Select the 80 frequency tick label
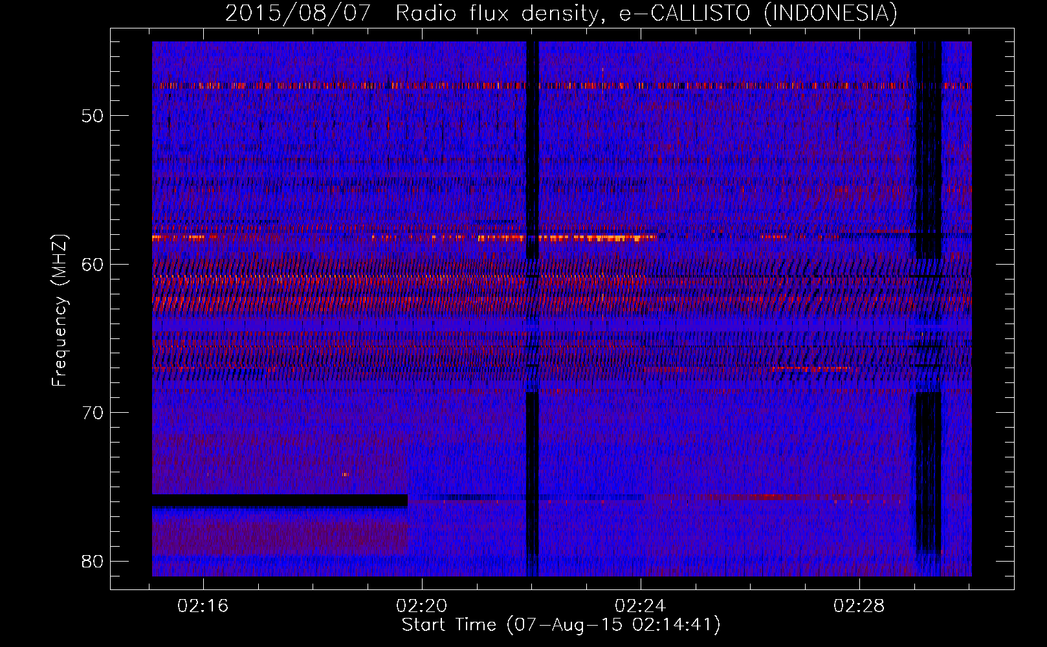Screen dimensions: 1047x647 [93, 561]
